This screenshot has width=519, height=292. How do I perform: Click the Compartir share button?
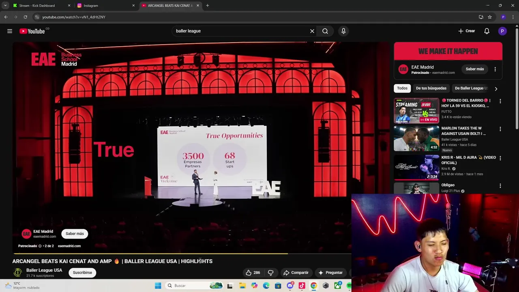click(x=296, y=273)
